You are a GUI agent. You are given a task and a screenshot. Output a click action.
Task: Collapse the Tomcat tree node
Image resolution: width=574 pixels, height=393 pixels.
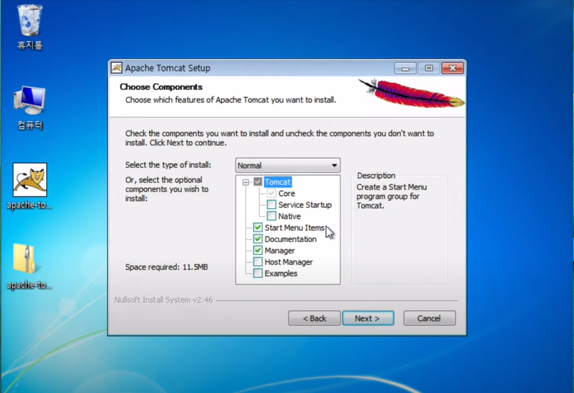click(x=245, y=182)
